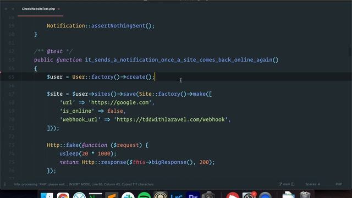Click the 'false' value

115,111
